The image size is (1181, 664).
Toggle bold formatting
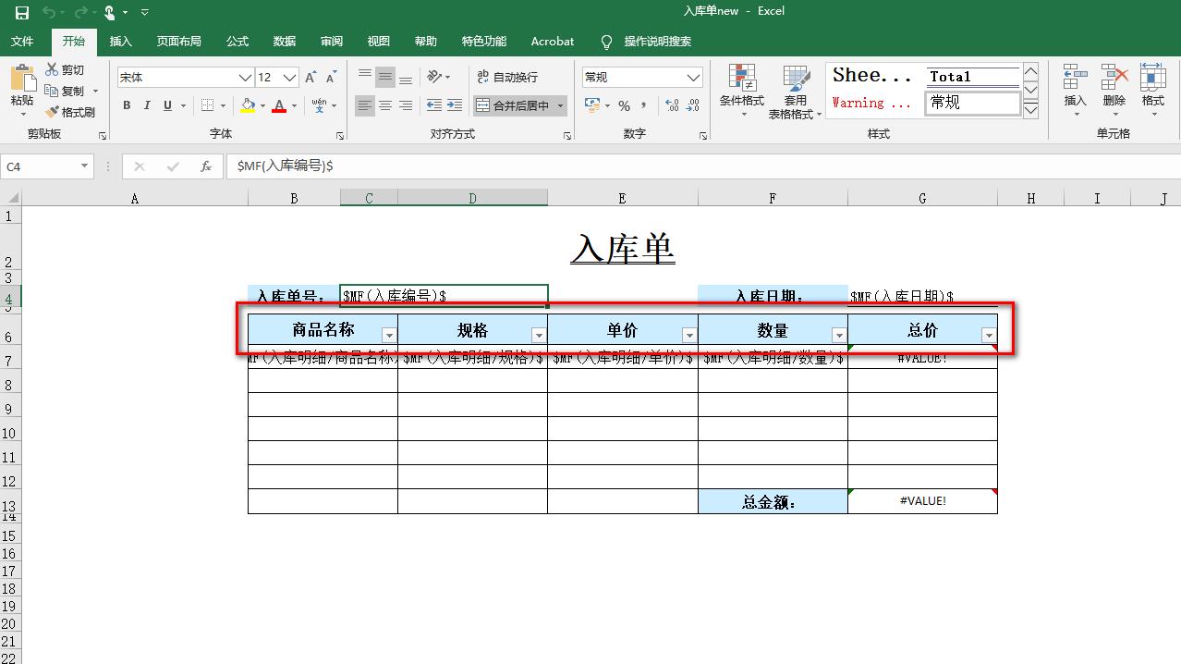[127, 105]
